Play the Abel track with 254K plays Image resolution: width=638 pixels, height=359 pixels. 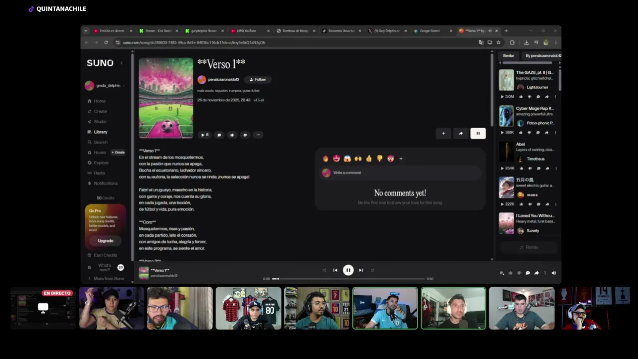click(x=502, y=169)
